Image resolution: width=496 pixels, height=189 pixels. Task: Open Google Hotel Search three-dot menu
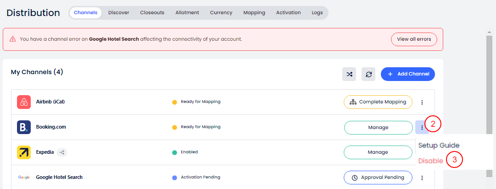click(x=422, y=177)
